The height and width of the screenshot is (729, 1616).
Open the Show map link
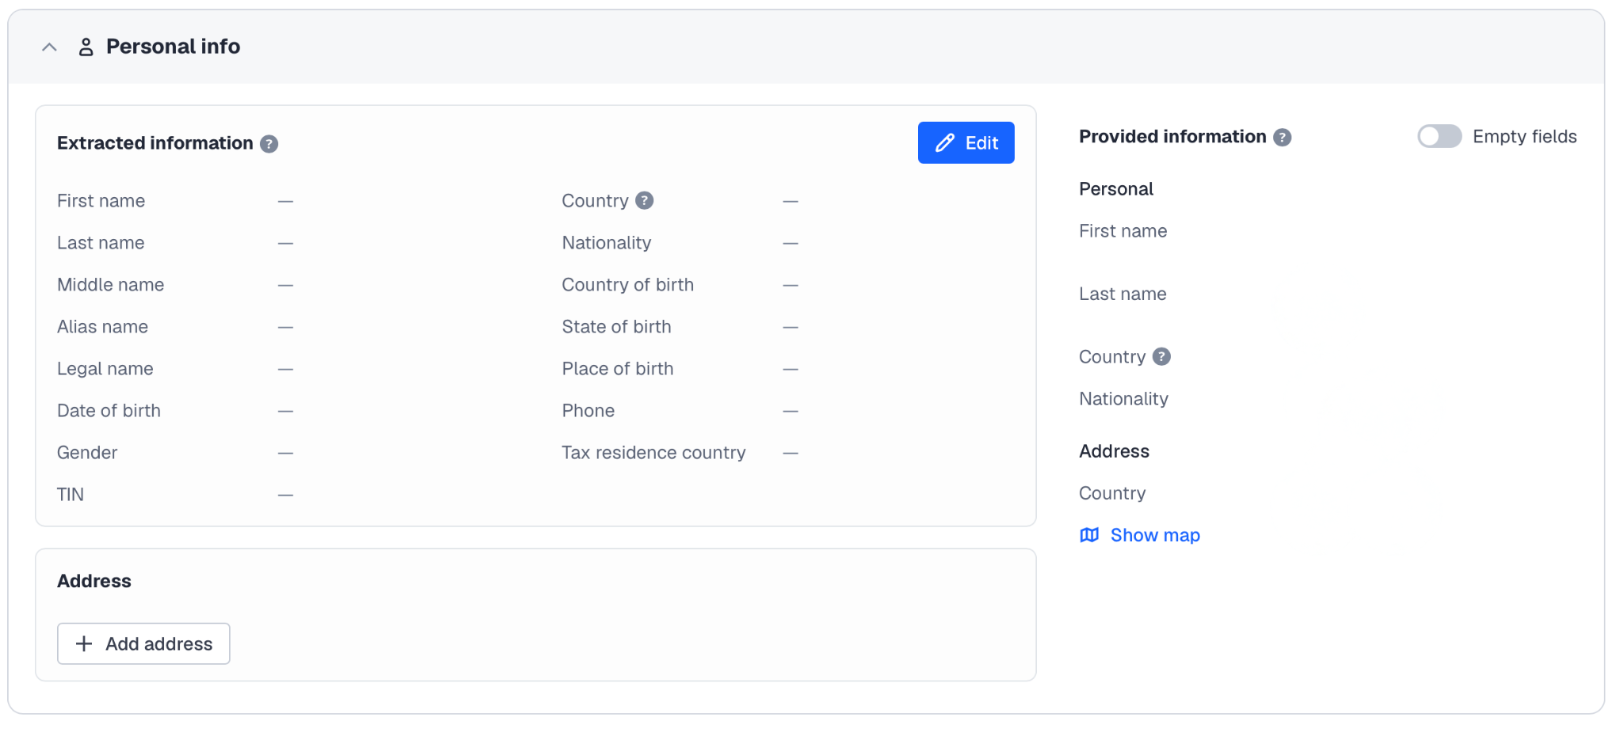[1154, 536]
